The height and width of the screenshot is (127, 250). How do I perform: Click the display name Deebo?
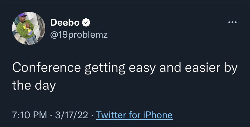(65, 23)
